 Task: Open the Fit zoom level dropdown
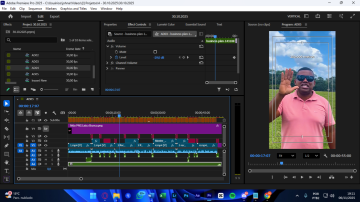click(286, 156)
